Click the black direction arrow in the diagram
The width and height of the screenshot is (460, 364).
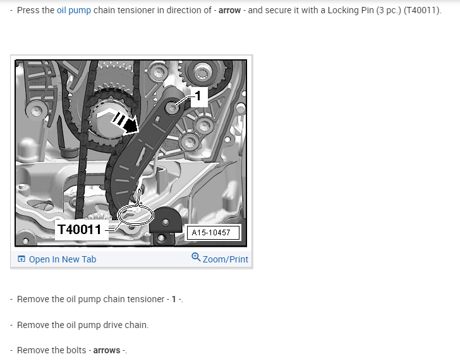(126, 122)
